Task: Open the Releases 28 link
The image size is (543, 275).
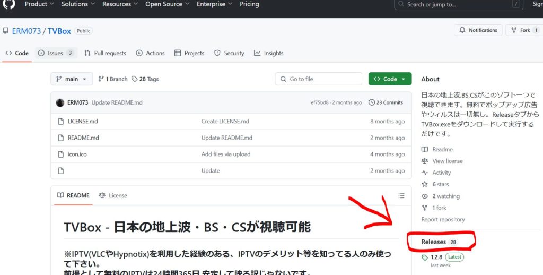Action: 439,242
